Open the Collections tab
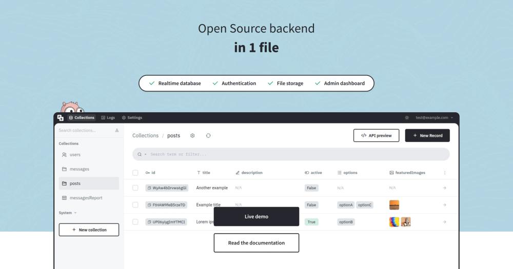 [82, 118]
